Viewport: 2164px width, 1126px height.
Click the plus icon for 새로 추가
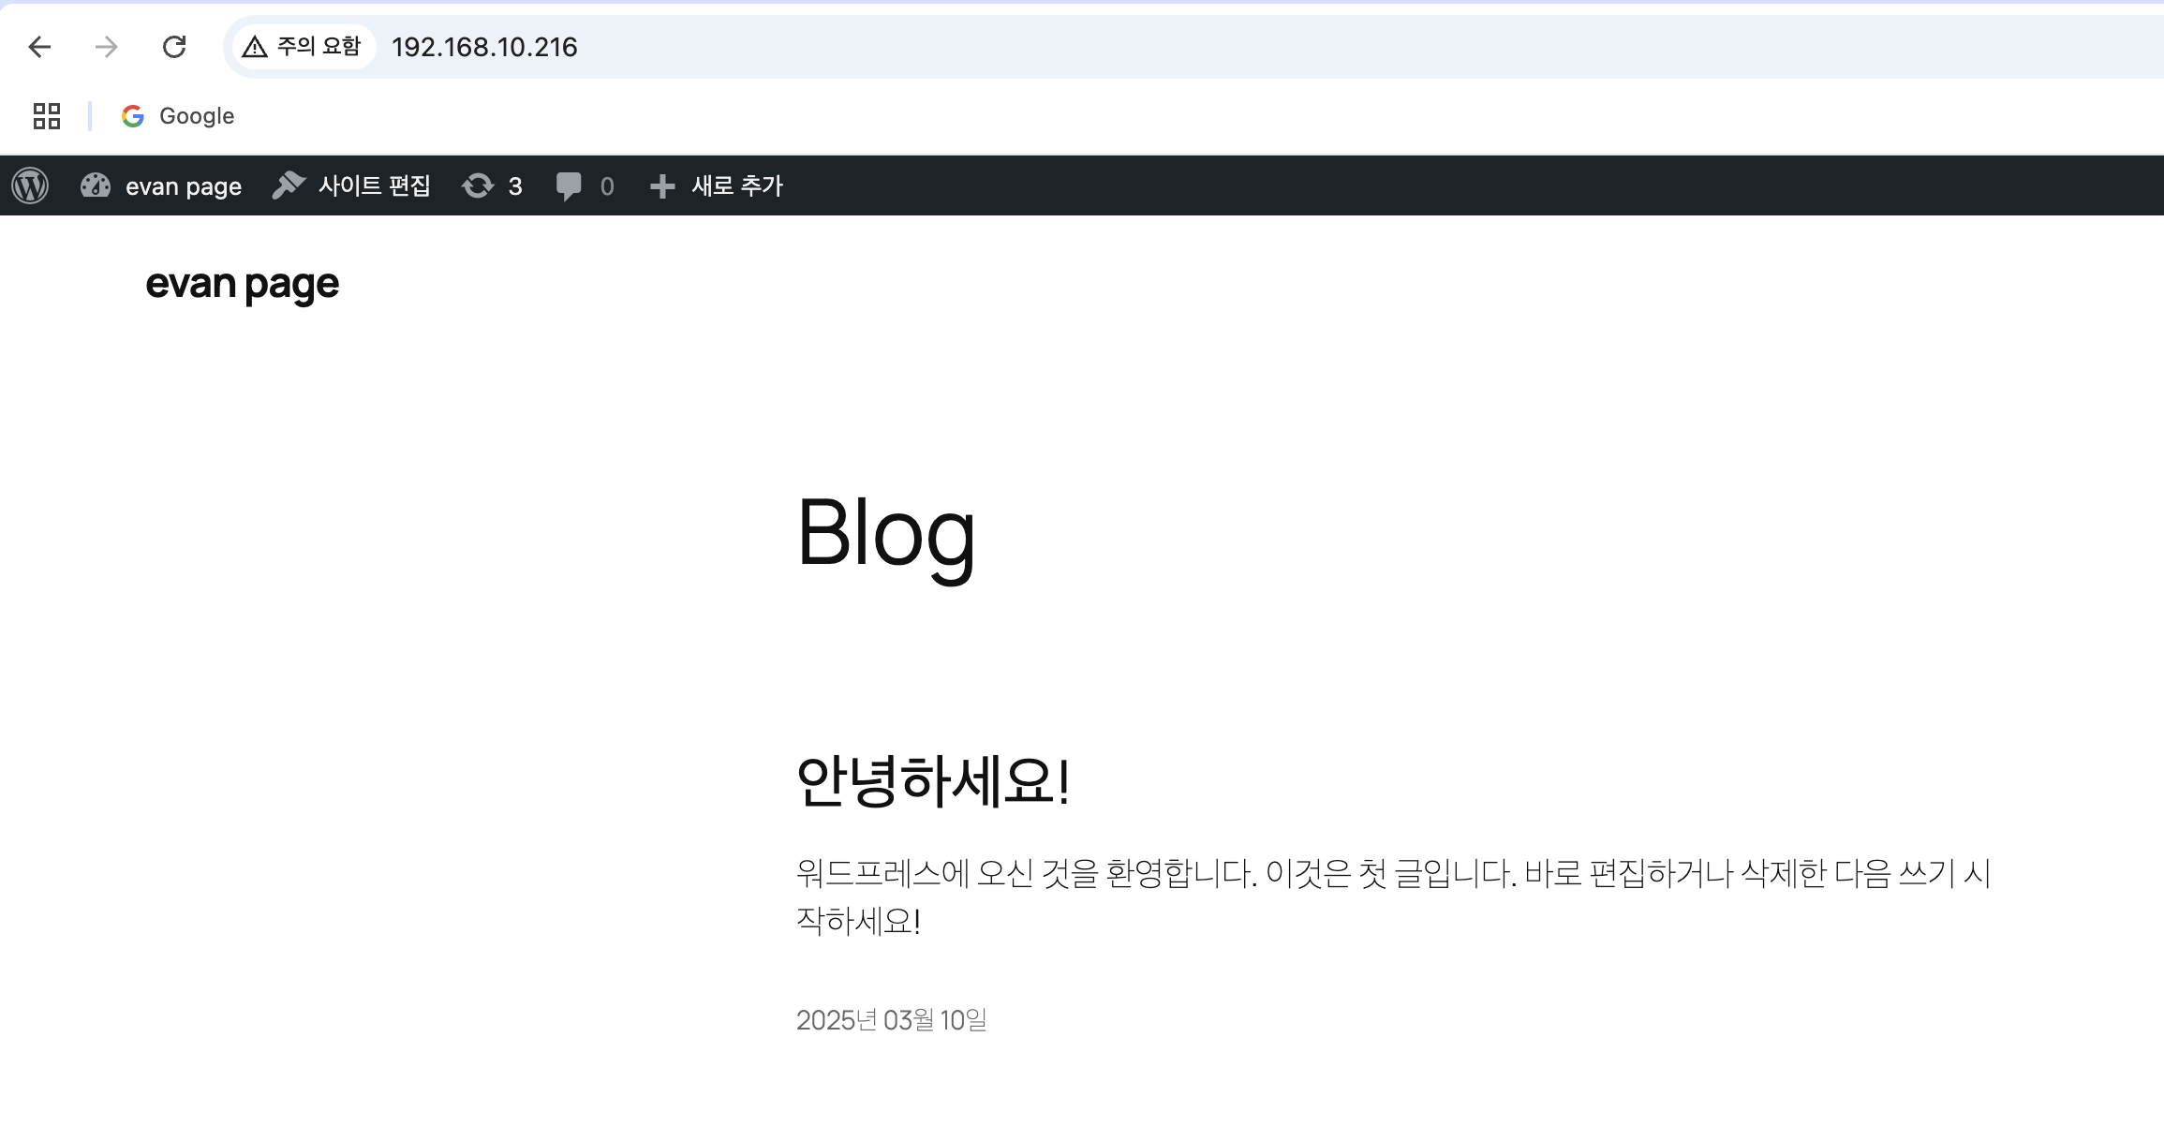662,185
